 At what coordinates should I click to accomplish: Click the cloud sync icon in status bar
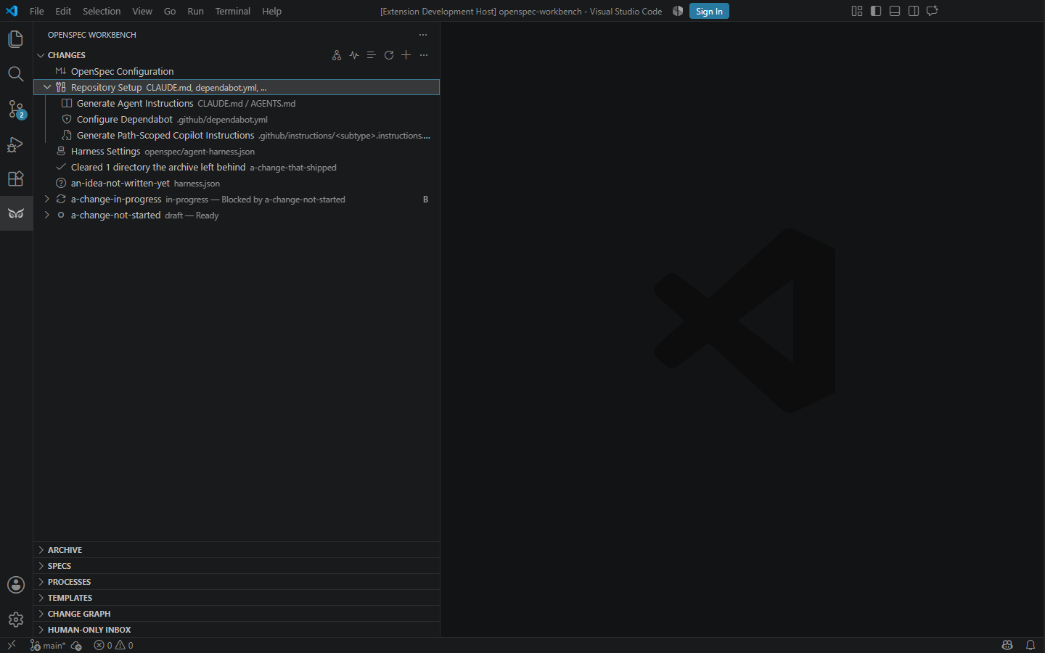tap(76, 645)
